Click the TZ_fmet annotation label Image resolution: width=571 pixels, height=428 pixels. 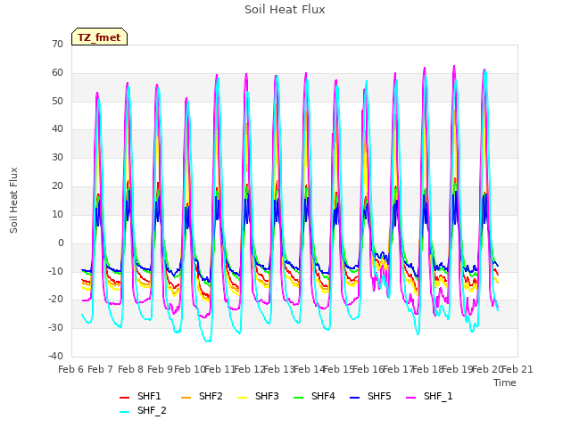click(x=99, y=37)
